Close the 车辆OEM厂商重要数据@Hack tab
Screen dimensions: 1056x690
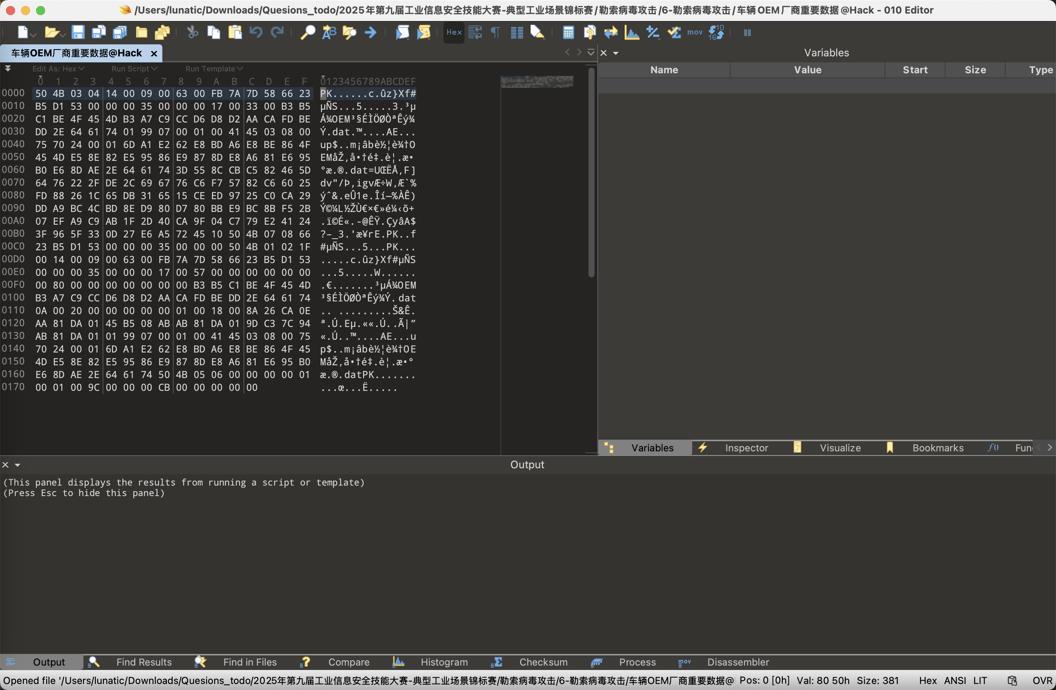[154, 53]
